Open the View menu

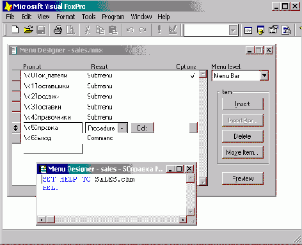pyautogui.click(x=44, y=17)
